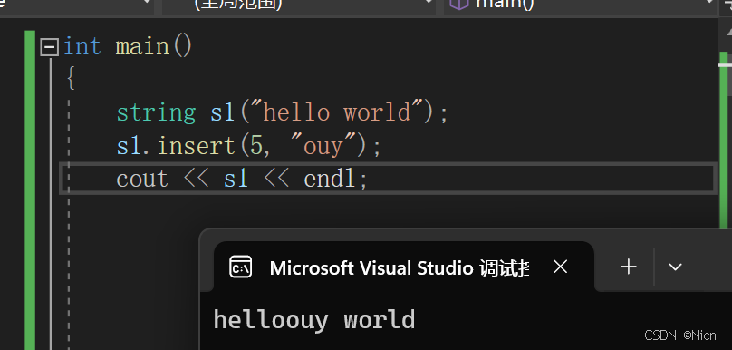Viewport: 732px width, 350px height.
Task: Click the "ouy" string literal
Action: pos(323,145)
